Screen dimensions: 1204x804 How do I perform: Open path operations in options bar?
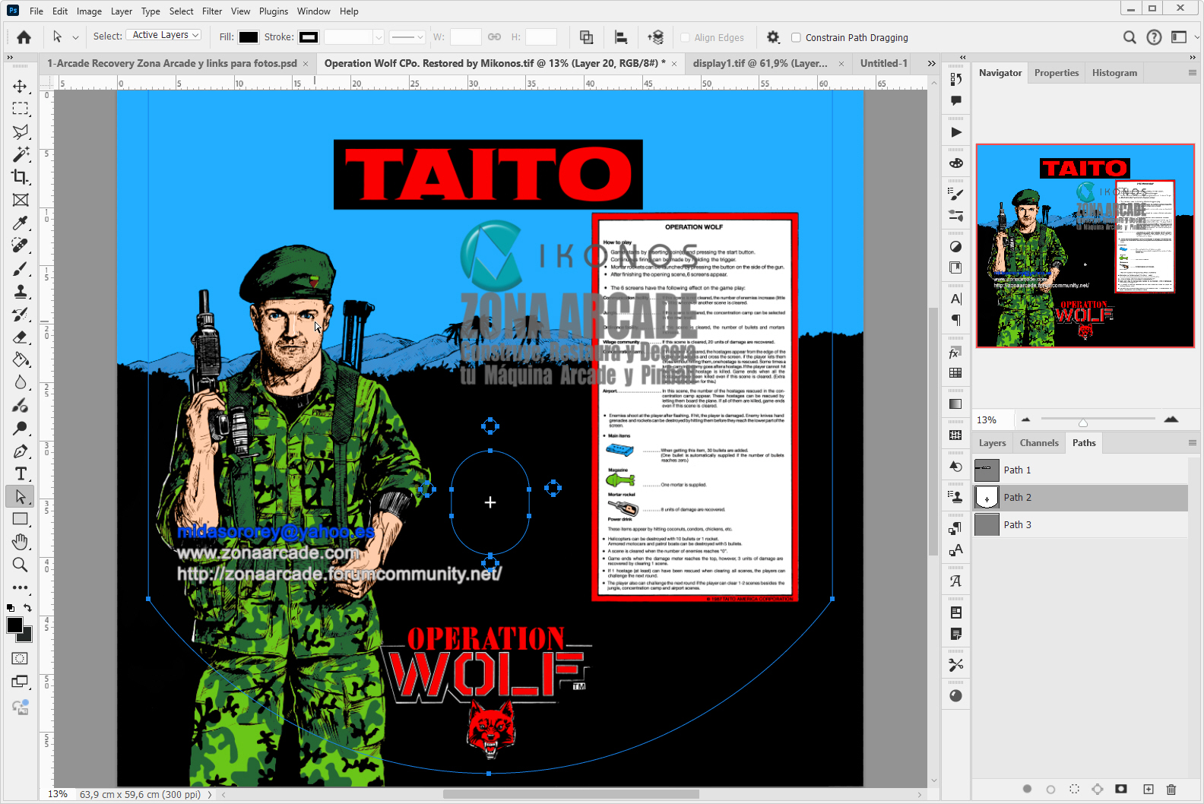tap(587, 37)
